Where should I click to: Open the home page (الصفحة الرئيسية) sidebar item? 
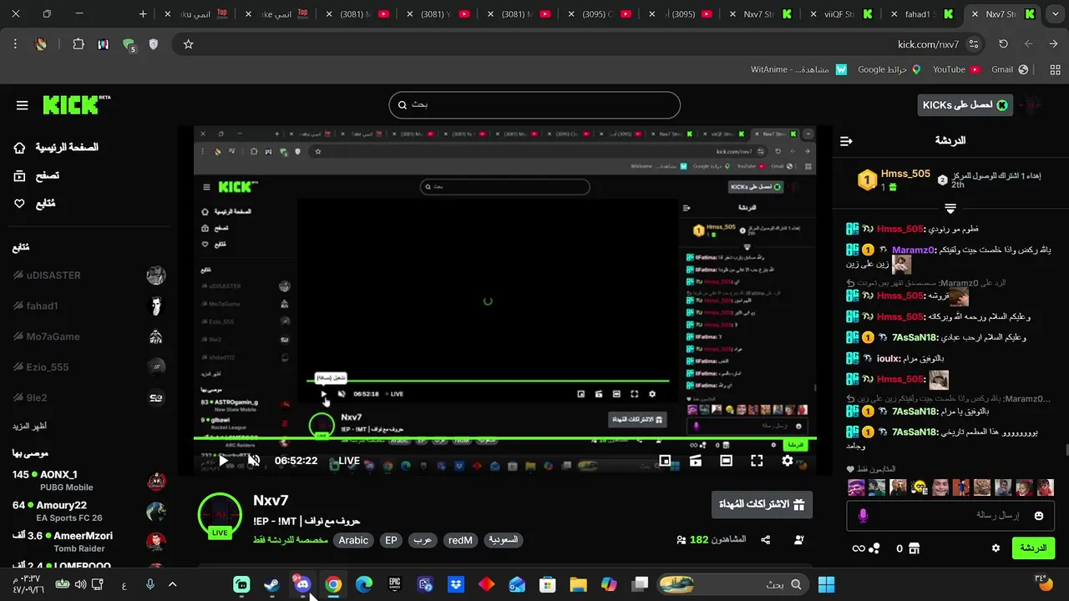[57, 148]
